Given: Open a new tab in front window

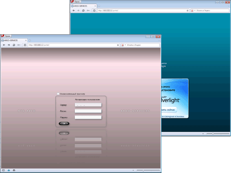Looking at the screenshot, I should (30, 40).
